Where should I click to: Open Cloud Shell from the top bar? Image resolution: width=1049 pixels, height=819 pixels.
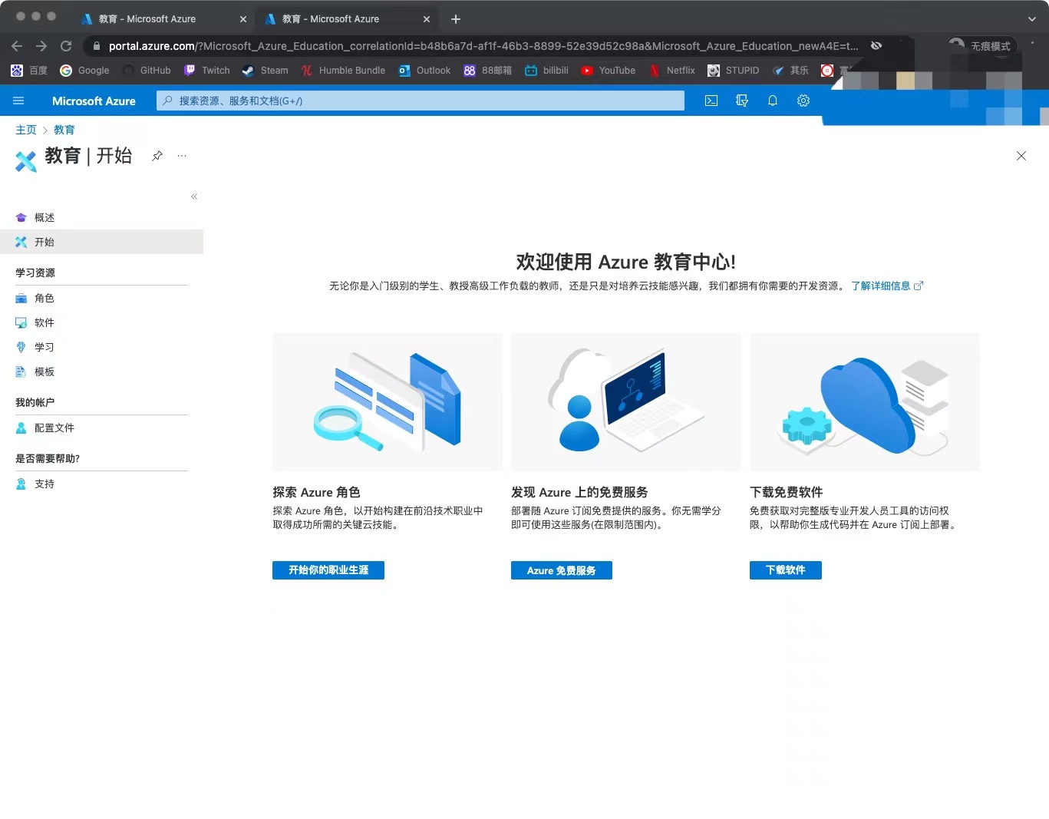click(711, 101)
